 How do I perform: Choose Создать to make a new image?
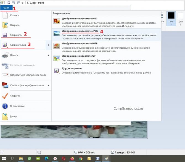coord(26,15)
